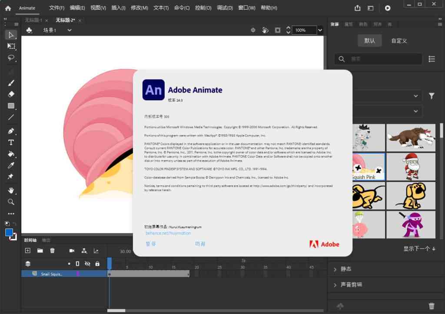Click the share/export icon in top bar
Viewport: 445px width, 314px height.
(357, 8)
